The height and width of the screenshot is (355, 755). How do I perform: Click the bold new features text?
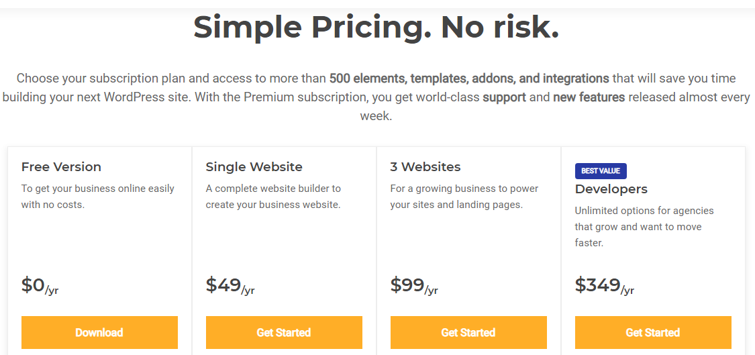tap(589, 97)
